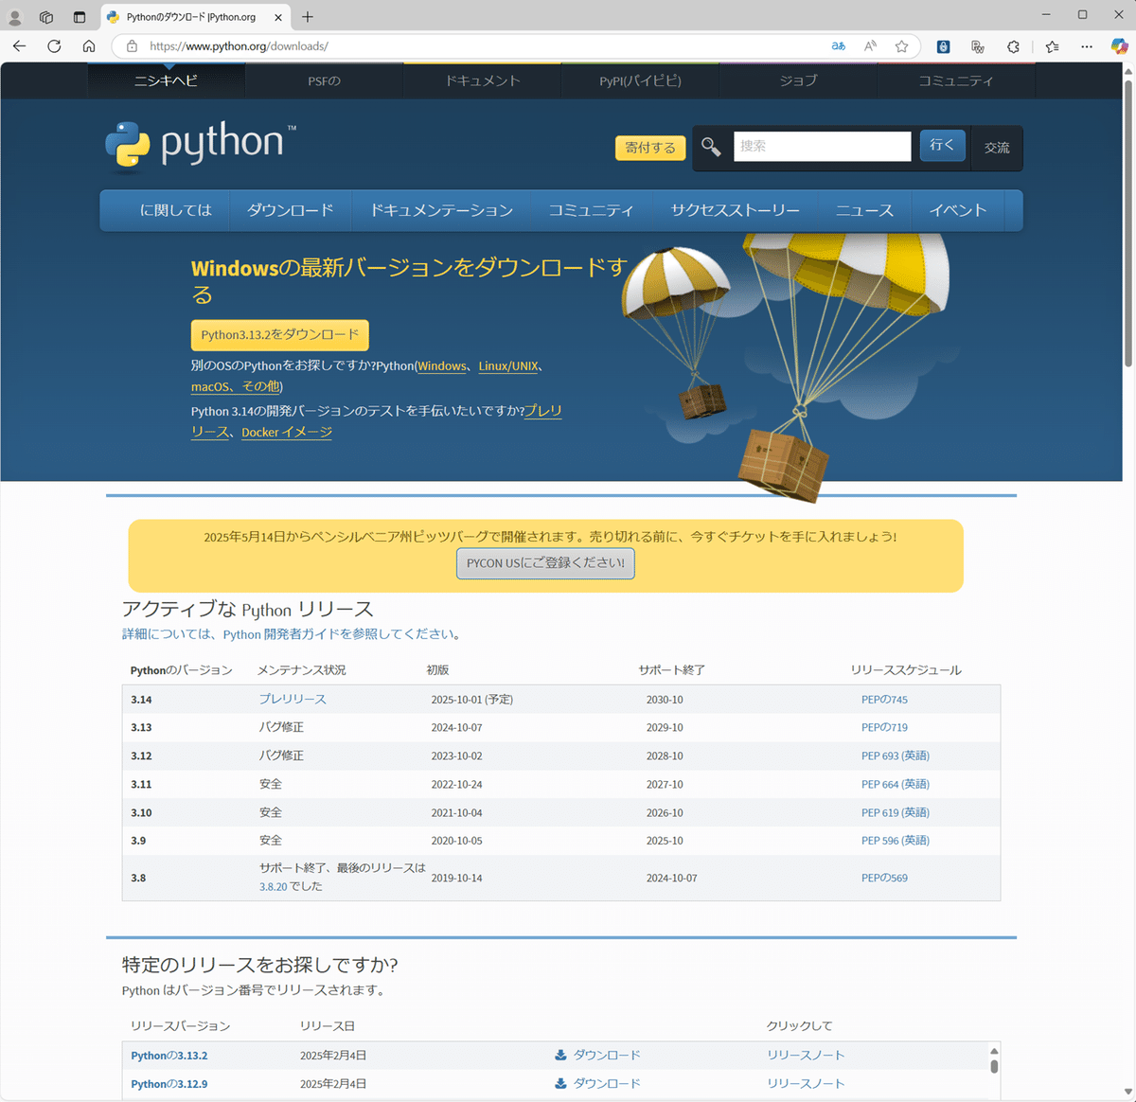This screenshot has height=1102, width=1136.
Task: Click the 寄付する donate button
Action: [x=649, y=148]
